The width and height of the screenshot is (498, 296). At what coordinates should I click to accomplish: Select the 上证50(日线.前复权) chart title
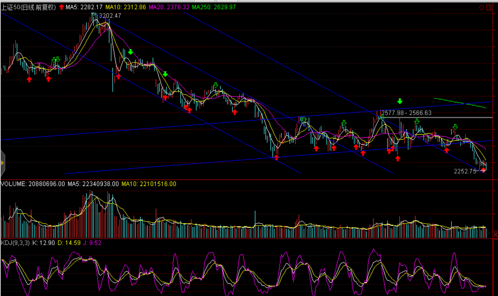point(29,7)
